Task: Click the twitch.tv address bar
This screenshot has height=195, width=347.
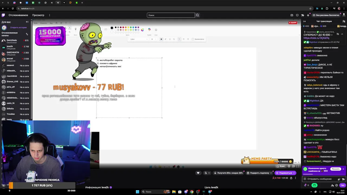Action: (163, 8)
